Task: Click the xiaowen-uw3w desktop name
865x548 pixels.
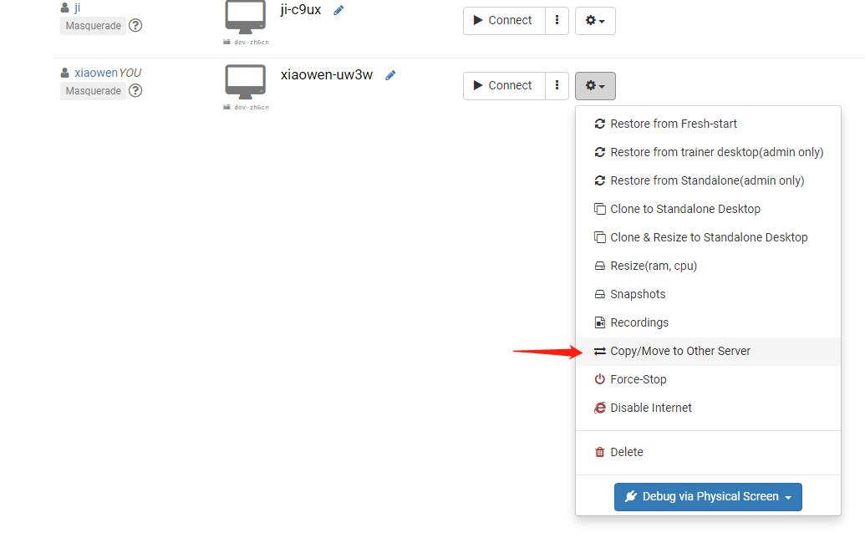Action: (327, 74)
